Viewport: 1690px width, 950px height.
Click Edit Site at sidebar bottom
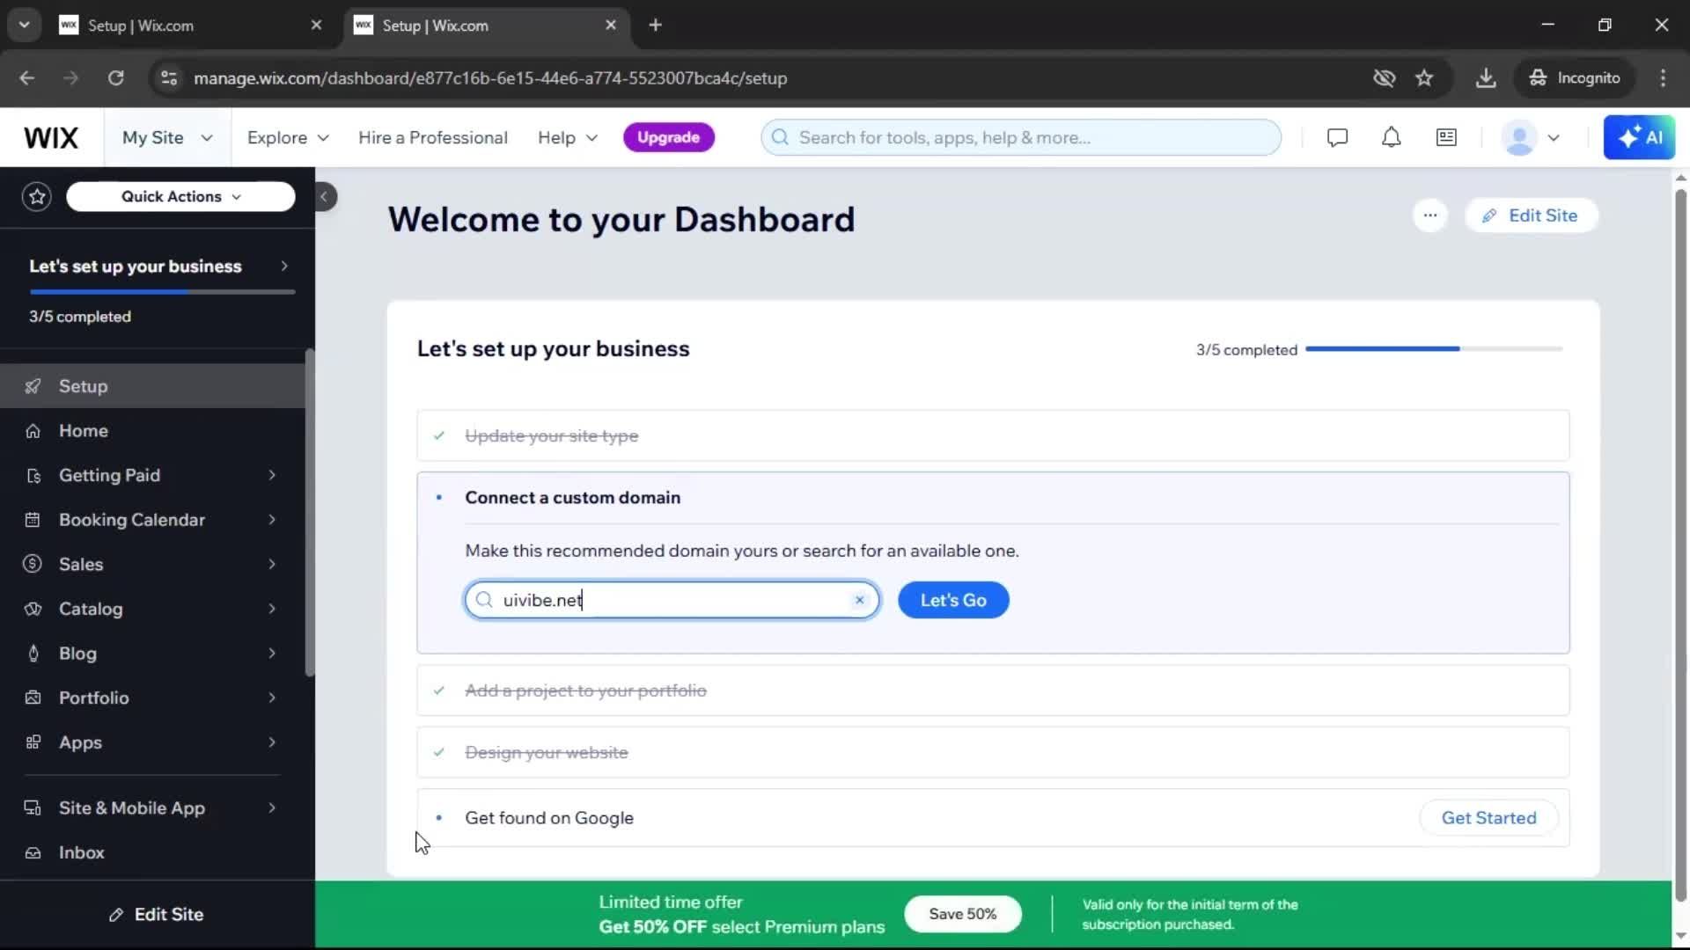(157, 915)
